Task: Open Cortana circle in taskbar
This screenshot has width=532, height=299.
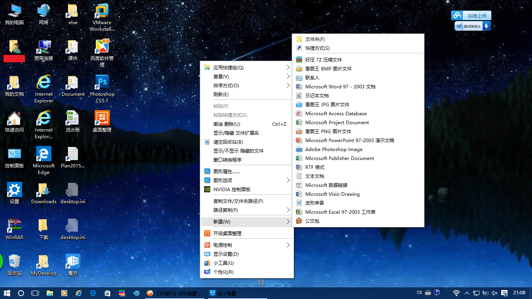Action: (x=21, y=293)
